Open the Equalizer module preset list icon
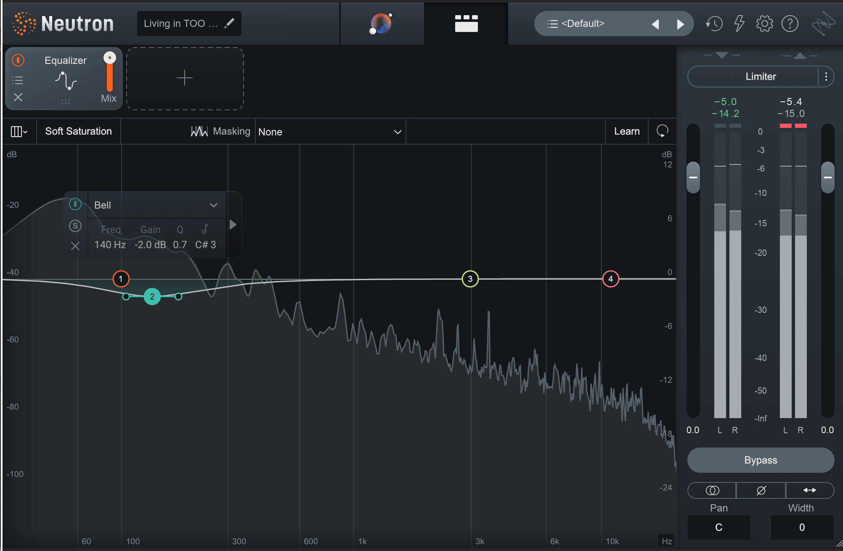 point(18,80)
